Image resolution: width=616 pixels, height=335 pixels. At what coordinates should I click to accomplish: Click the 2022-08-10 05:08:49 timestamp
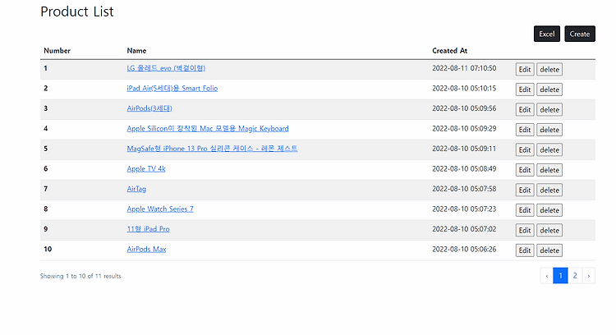pyautogui.click(x=464, y=169)
